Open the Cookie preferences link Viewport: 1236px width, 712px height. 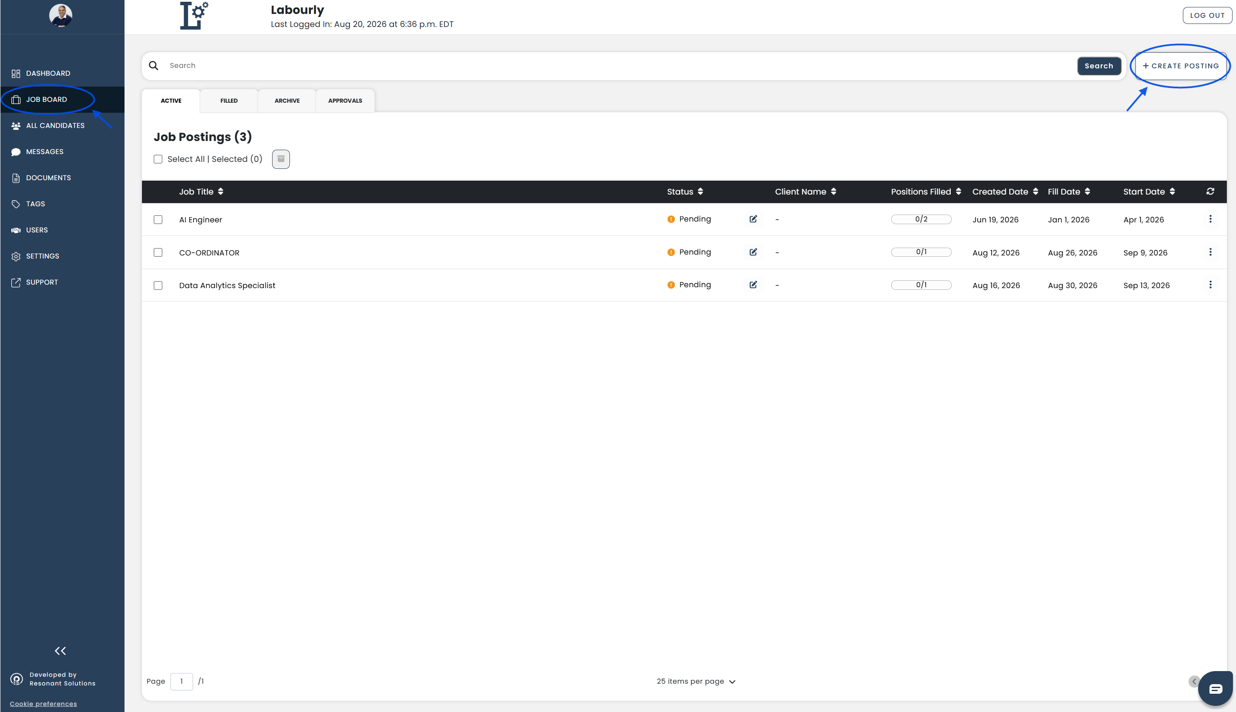coord(43,704)
